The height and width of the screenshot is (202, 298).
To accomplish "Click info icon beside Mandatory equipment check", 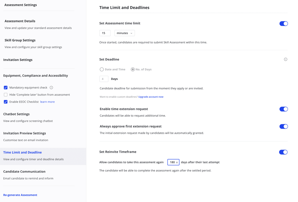I will tap(51, 87).
